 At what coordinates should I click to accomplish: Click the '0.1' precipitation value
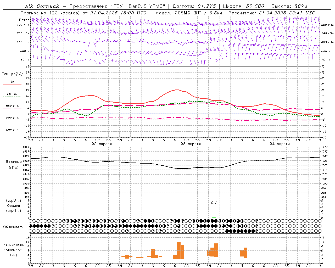(x=214, y=203)
